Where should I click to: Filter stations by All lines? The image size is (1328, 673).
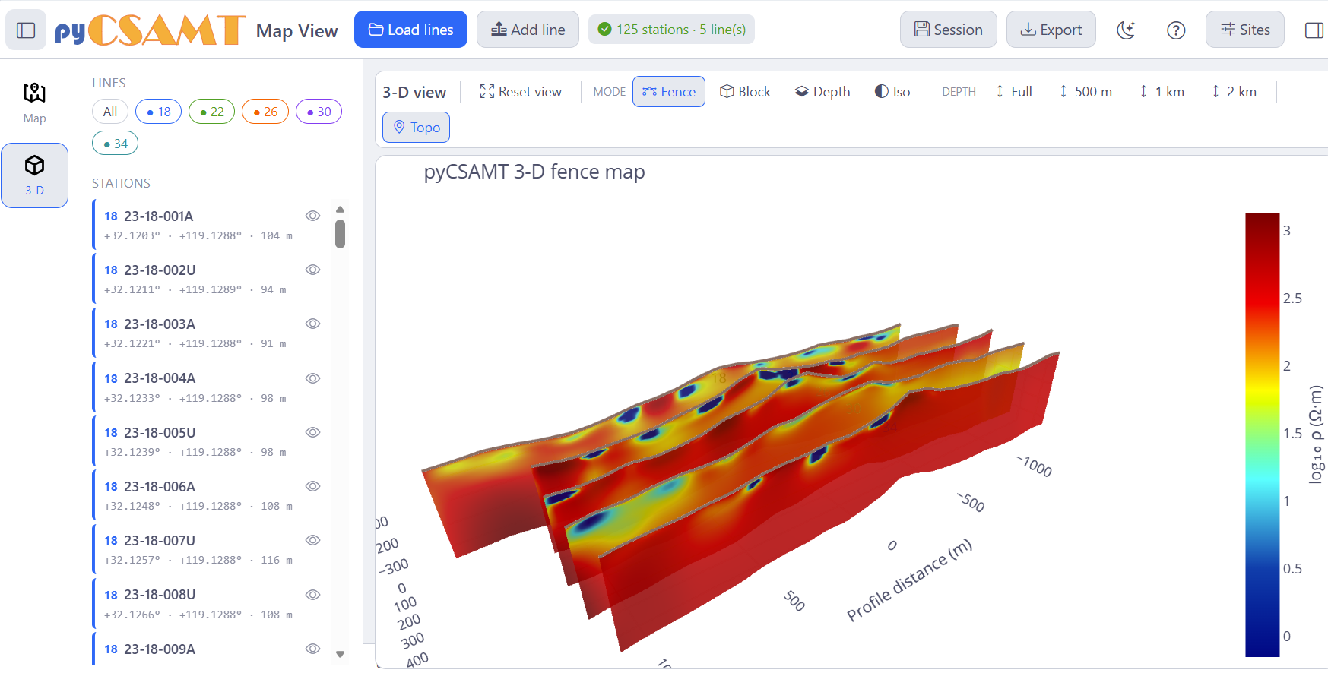coord(110,112)
